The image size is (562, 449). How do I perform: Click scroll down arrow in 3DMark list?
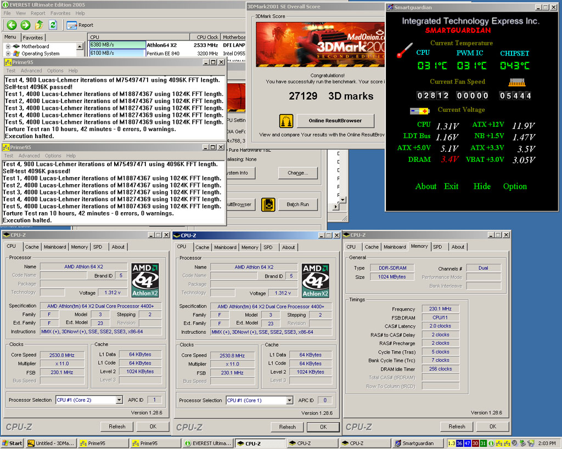click(342, 200)
